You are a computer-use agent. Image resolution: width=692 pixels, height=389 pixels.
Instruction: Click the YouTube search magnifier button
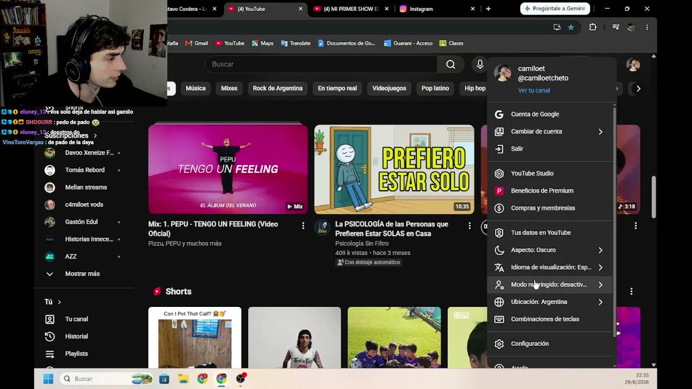coord(450,64)
